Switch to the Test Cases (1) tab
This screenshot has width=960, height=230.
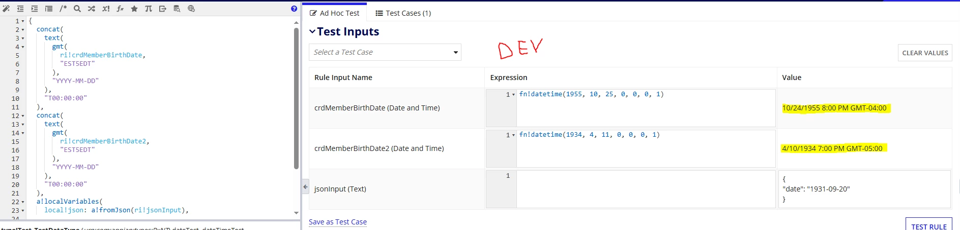403,13
